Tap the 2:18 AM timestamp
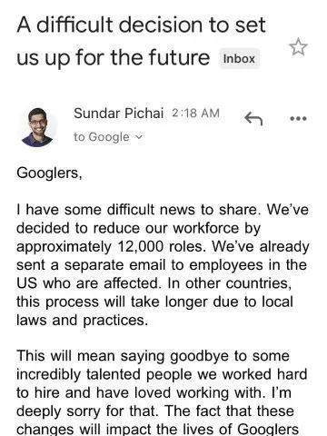The height and width of the screenshot is (436, 327). [x=195, y=114]
